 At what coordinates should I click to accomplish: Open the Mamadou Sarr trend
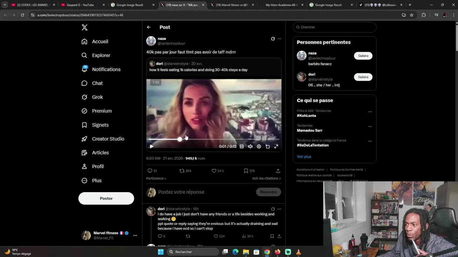(x=310, y=131)
